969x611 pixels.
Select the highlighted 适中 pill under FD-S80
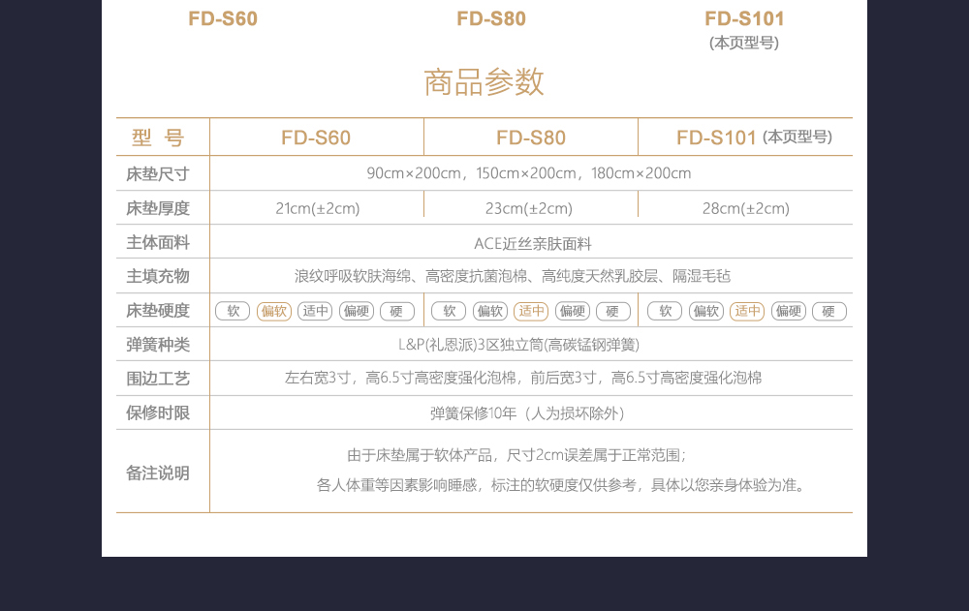pos(531,311)
